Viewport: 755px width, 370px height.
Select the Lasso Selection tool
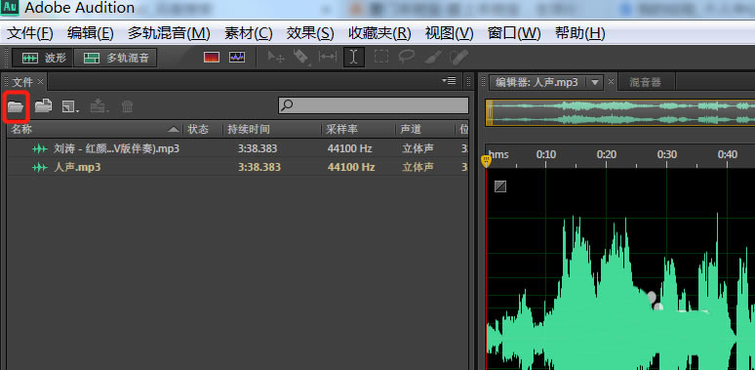(x=407, y=57)
